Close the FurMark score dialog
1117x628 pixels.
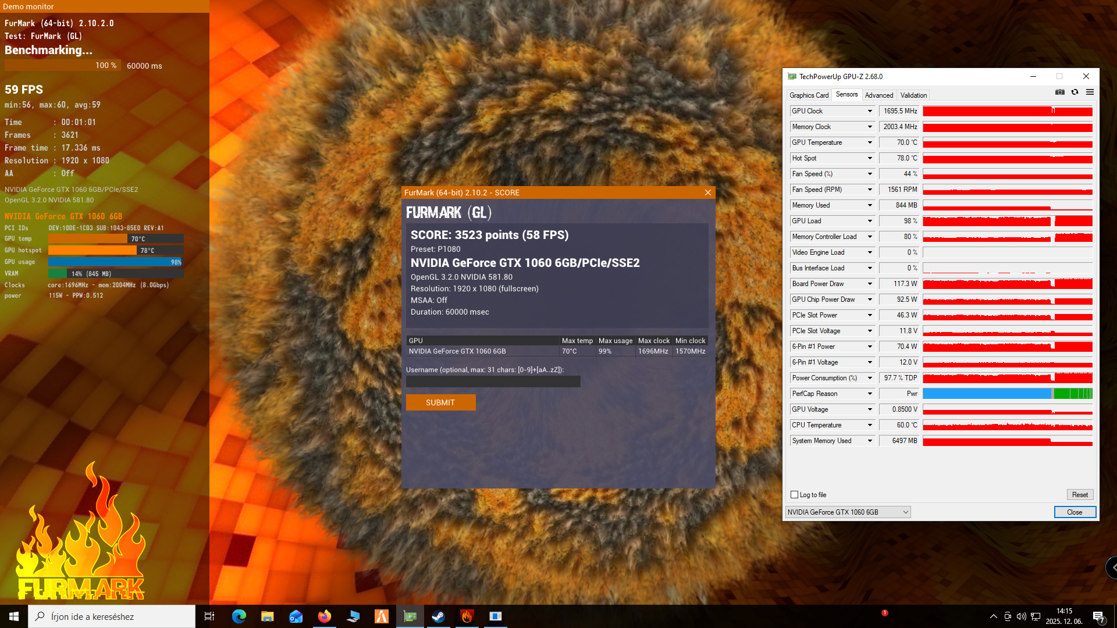click(x=708, y=192)
